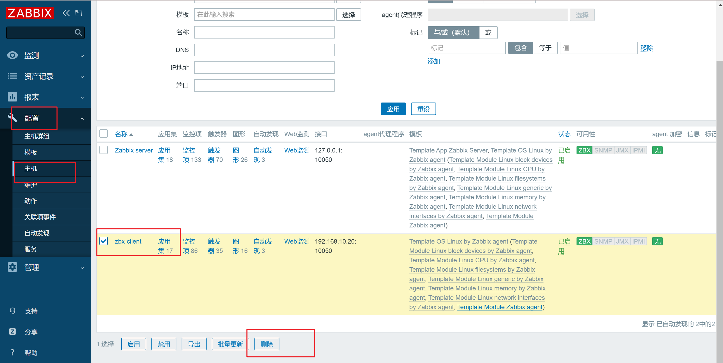Click the question mark icon for 帮助
The image size is (723, 363).
(x=12, y=352)
